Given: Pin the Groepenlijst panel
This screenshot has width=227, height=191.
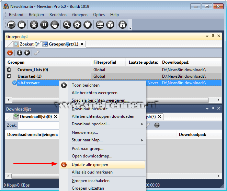Looking at the screenshot, I should 213,36.
